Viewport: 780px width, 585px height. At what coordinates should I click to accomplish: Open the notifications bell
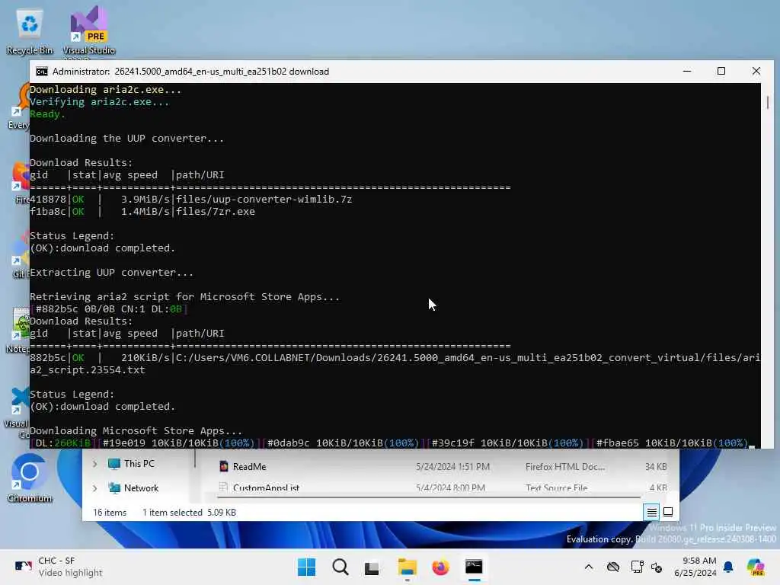click(728, 567)
